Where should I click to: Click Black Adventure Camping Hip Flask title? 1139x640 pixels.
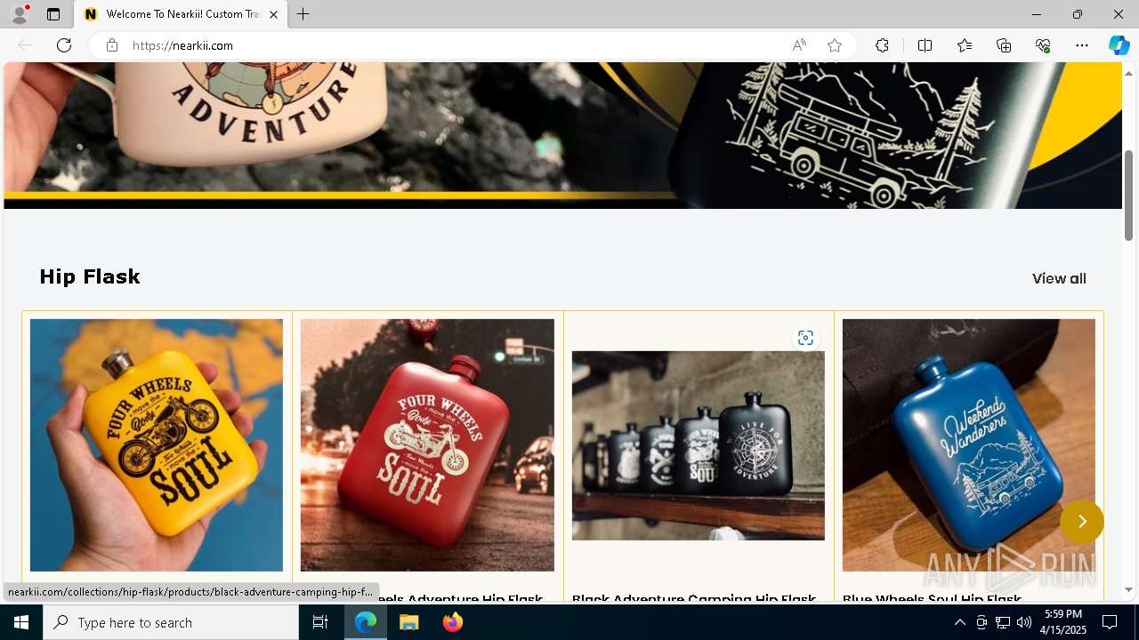click(694, 599)
